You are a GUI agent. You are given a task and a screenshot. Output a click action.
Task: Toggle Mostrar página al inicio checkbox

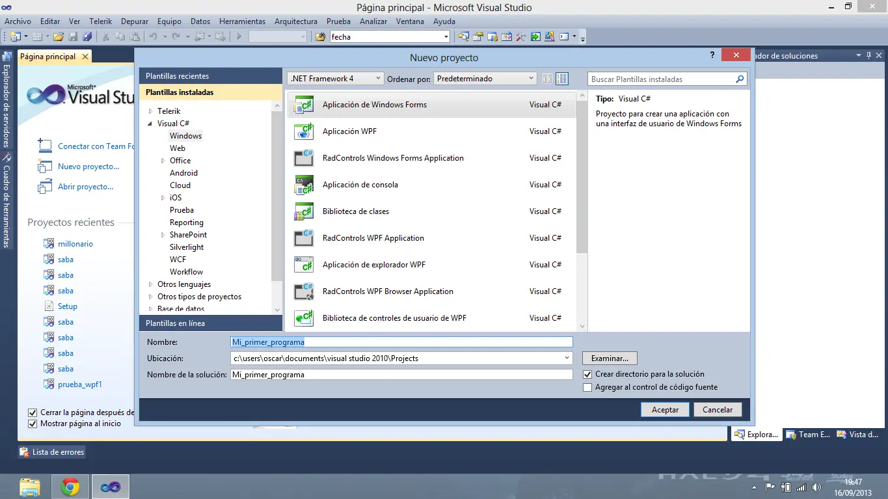click(33, 424)
